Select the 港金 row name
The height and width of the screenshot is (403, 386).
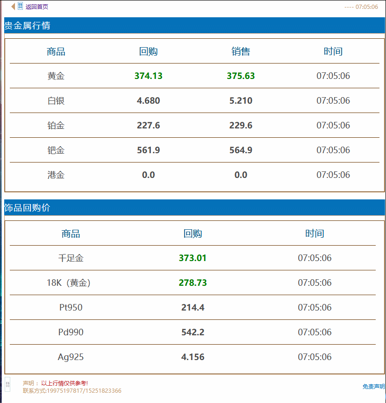point(56,175)
